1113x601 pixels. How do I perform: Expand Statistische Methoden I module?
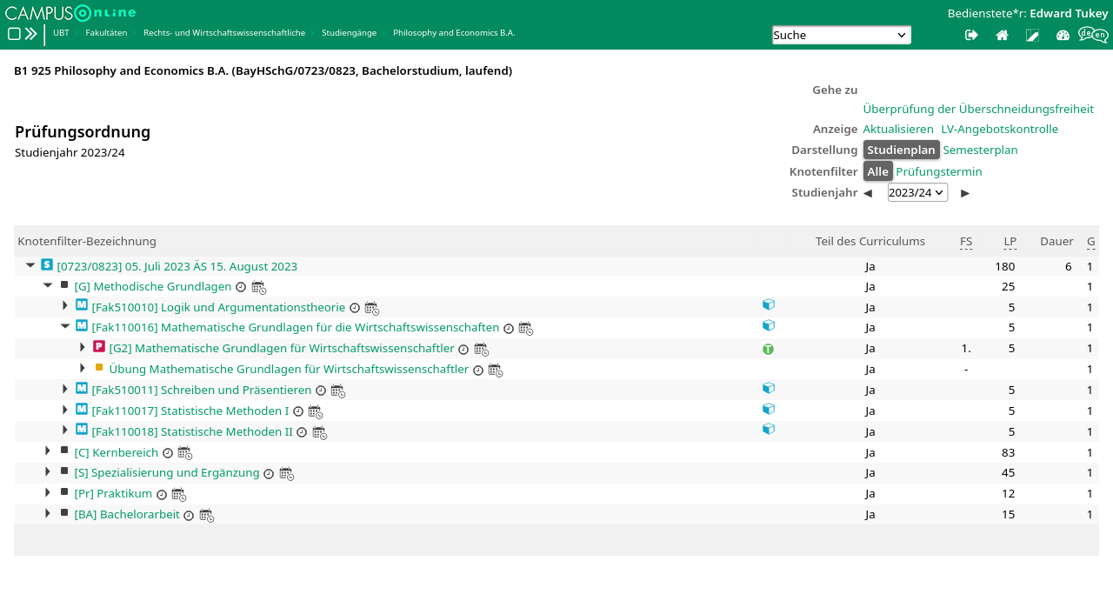(65, 410)
